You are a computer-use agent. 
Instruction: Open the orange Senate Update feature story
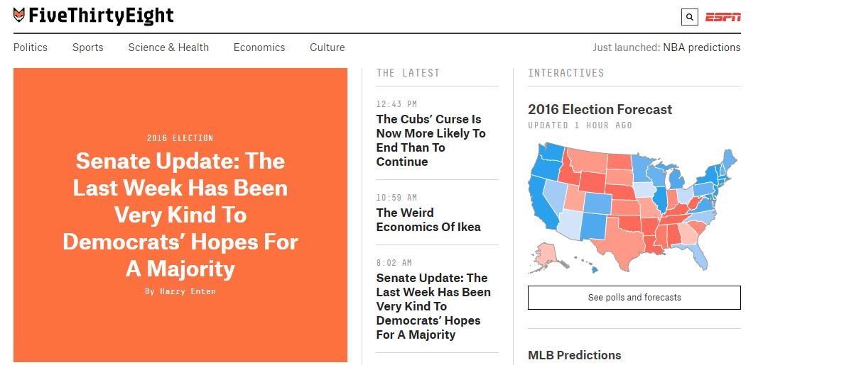[x=180, y=215]
